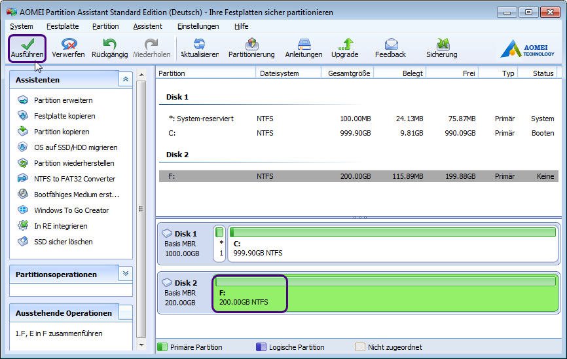Viewport: 567px width, 359px height.
Task: Click the Ausführen apply button
Action: tap(27, 48)
